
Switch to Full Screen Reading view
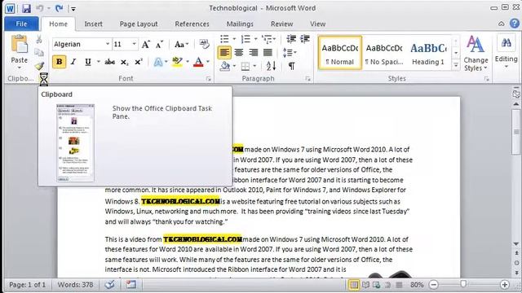pyautogui.click(x=365, y=285)
